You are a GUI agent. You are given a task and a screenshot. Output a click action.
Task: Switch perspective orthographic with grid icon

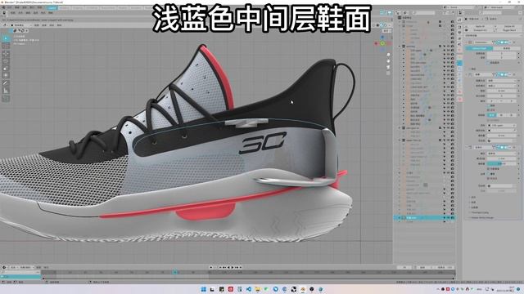pyautogui.click(x=388, y=73)
